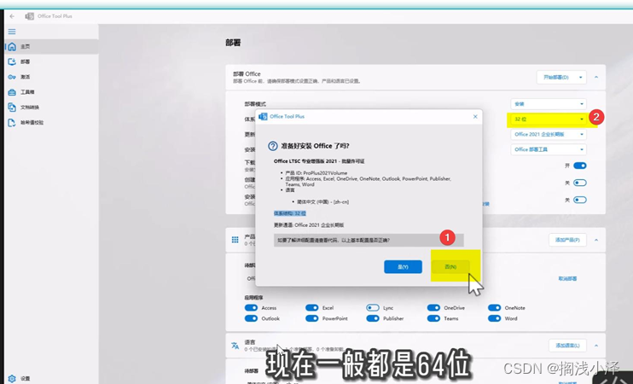Image resolution: width=633 pixels, height=384 pixels.
Task: Go back with the arrow in the title bar
Action: [x=12, y=16]
